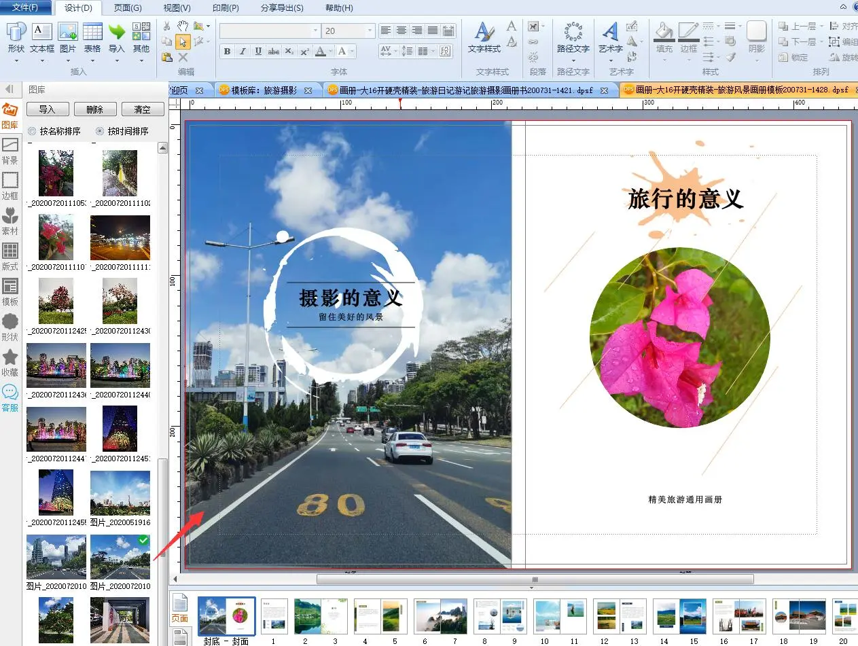Open the 模板库：旅游摄影 document tab
The width and height of the screenshot is (858, 646).
tap(264, 90)
